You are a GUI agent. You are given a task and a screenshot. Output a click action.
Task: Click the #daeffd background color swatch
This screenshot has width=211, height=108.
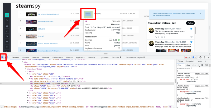(193, 91)
